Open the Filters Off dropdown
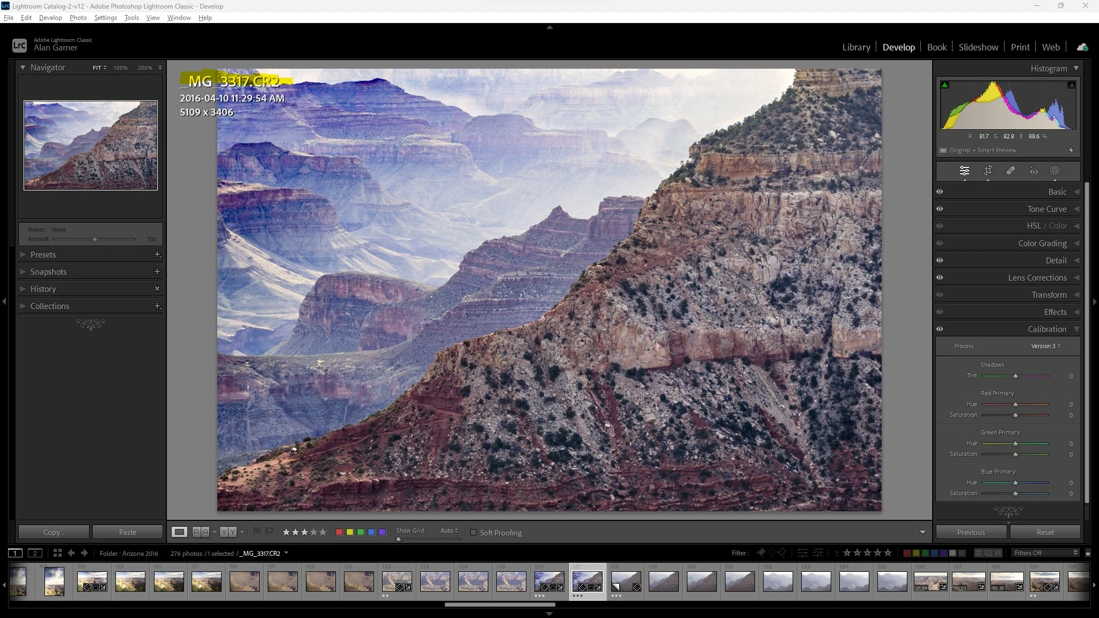 coord(1045,553)
